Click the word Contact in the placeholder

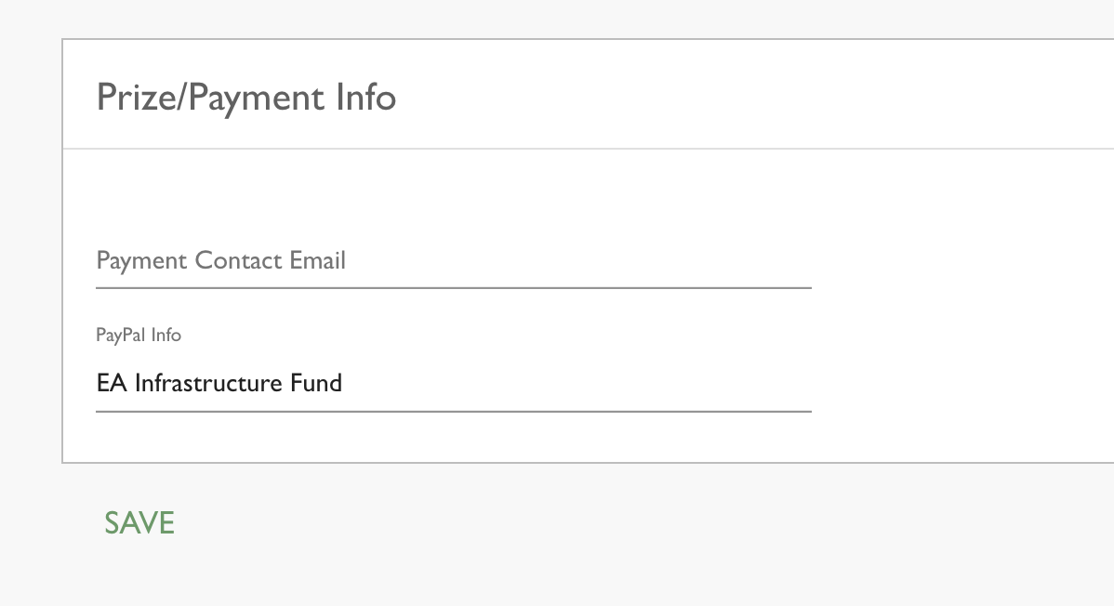click(238, 260)
